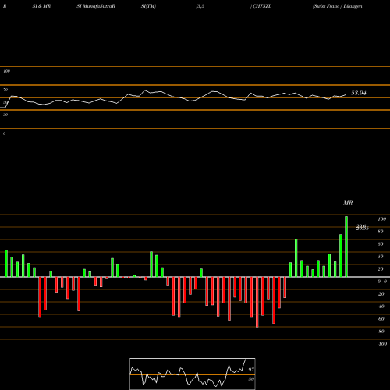Screen dimensions: 390x390
Task: Click the 'Swiss Franc / Lilangen' header text
Action: pyautogui.click(x=338, y=6)
